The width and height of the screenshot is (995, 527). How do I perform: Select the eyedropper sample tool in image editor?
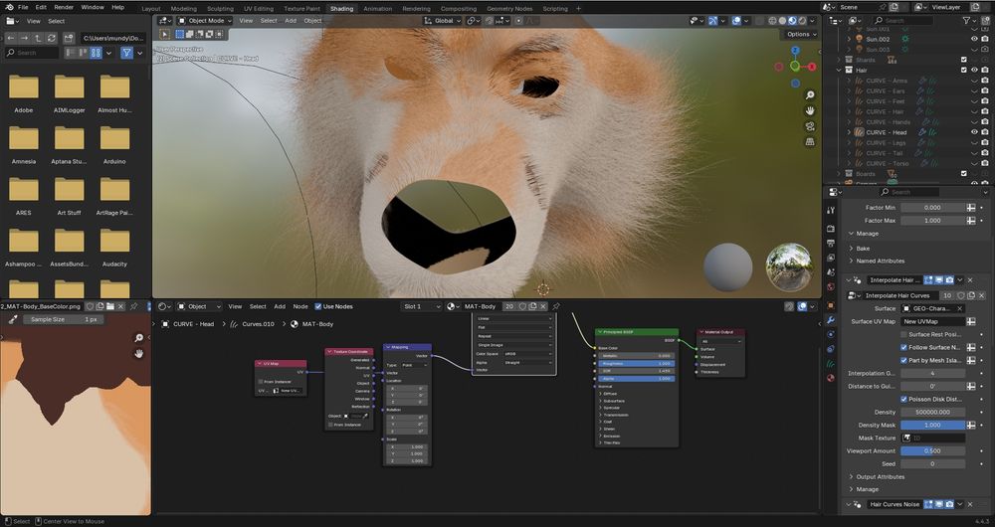click(12, 319)
